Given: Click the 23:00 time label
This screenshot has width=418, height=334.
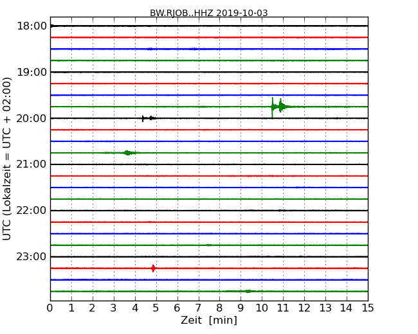Looking at the screenshot, I should [32, 256].
